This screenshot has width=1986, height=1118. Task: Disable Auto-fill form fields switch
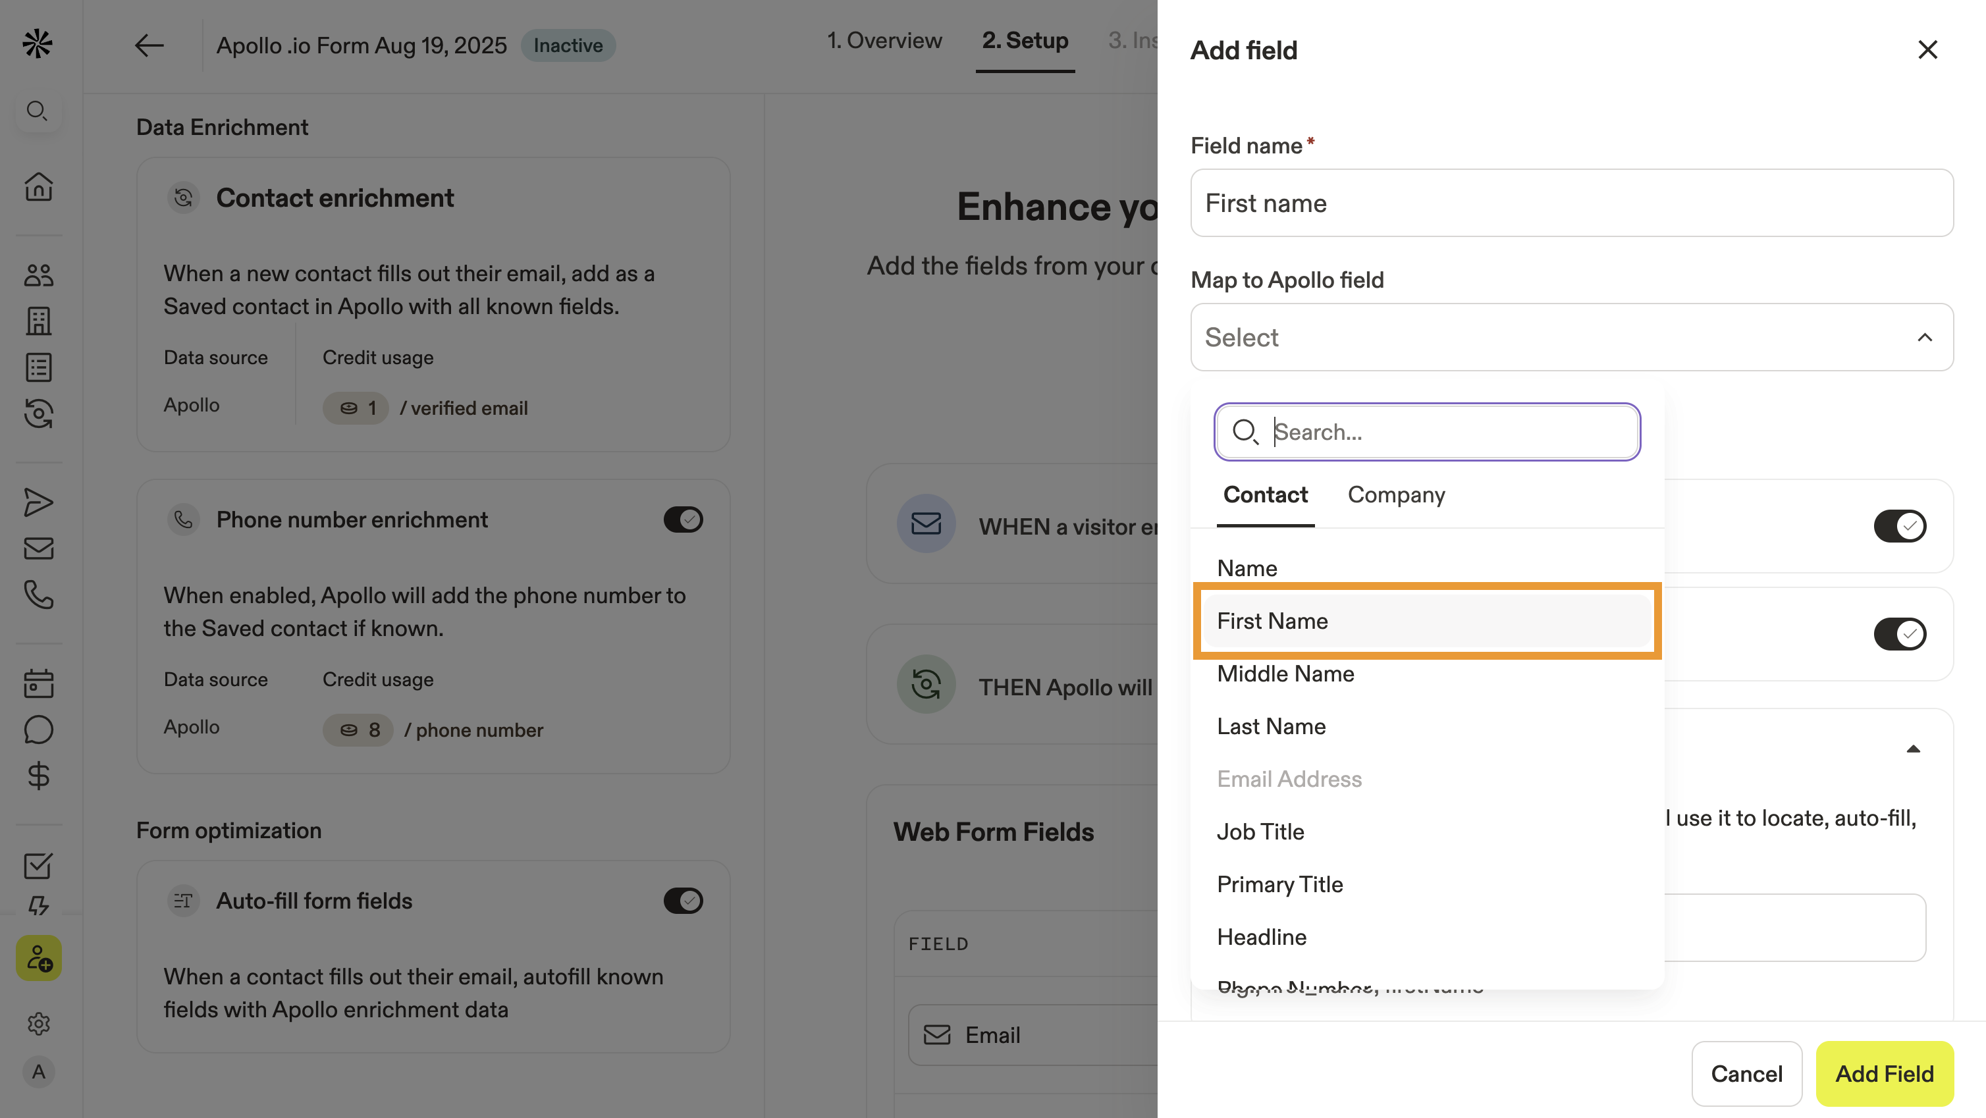pos(683,901)
